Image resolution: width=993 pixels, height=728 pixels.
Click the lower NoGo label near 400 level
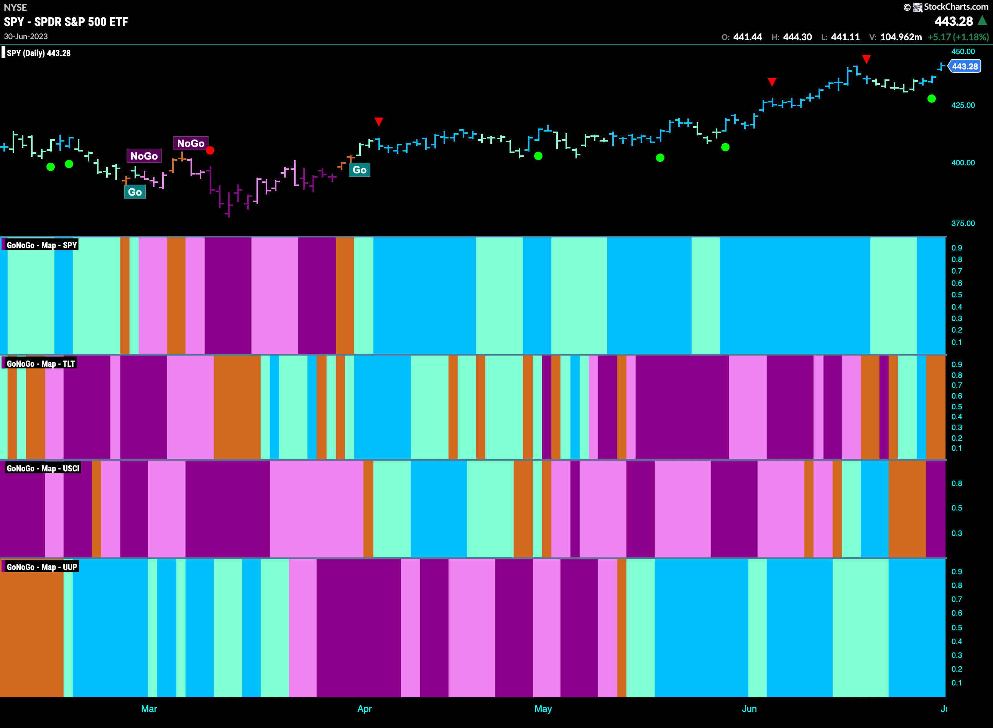click(x=144, y=156)
